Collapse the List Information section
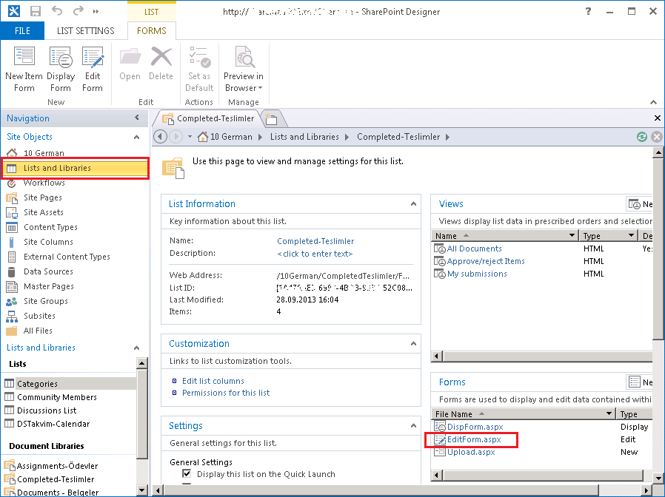 (413, 204)
